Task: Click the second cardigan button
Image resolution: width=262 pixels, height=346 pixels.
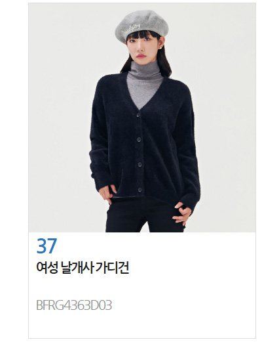Action: click(x=139, y=139)
